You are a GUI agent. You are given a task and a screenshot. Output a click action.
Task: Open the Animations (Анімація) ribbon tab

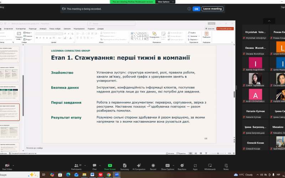point(43,29)
